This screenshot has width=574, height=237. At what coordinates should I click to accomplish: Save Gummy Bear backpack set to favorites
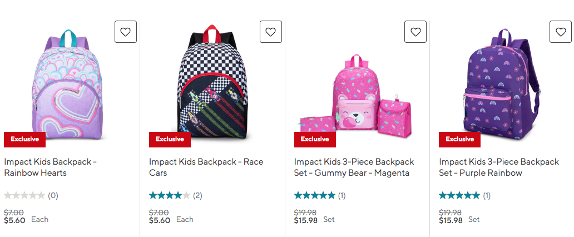click(x=415, y=32)
